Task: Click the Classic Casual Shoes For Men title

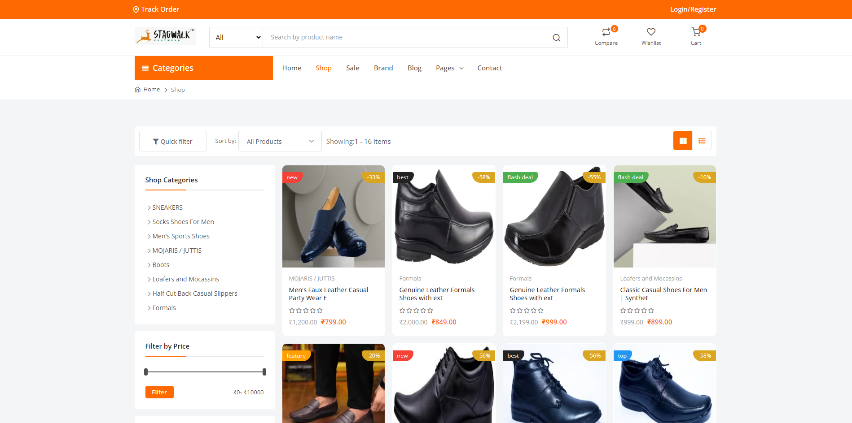Action: tap(663, 294)
